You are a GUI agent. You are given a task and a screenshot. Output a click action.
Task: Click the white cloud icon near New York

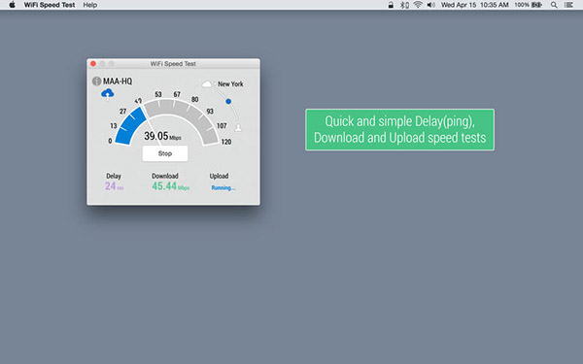(207, 83)
